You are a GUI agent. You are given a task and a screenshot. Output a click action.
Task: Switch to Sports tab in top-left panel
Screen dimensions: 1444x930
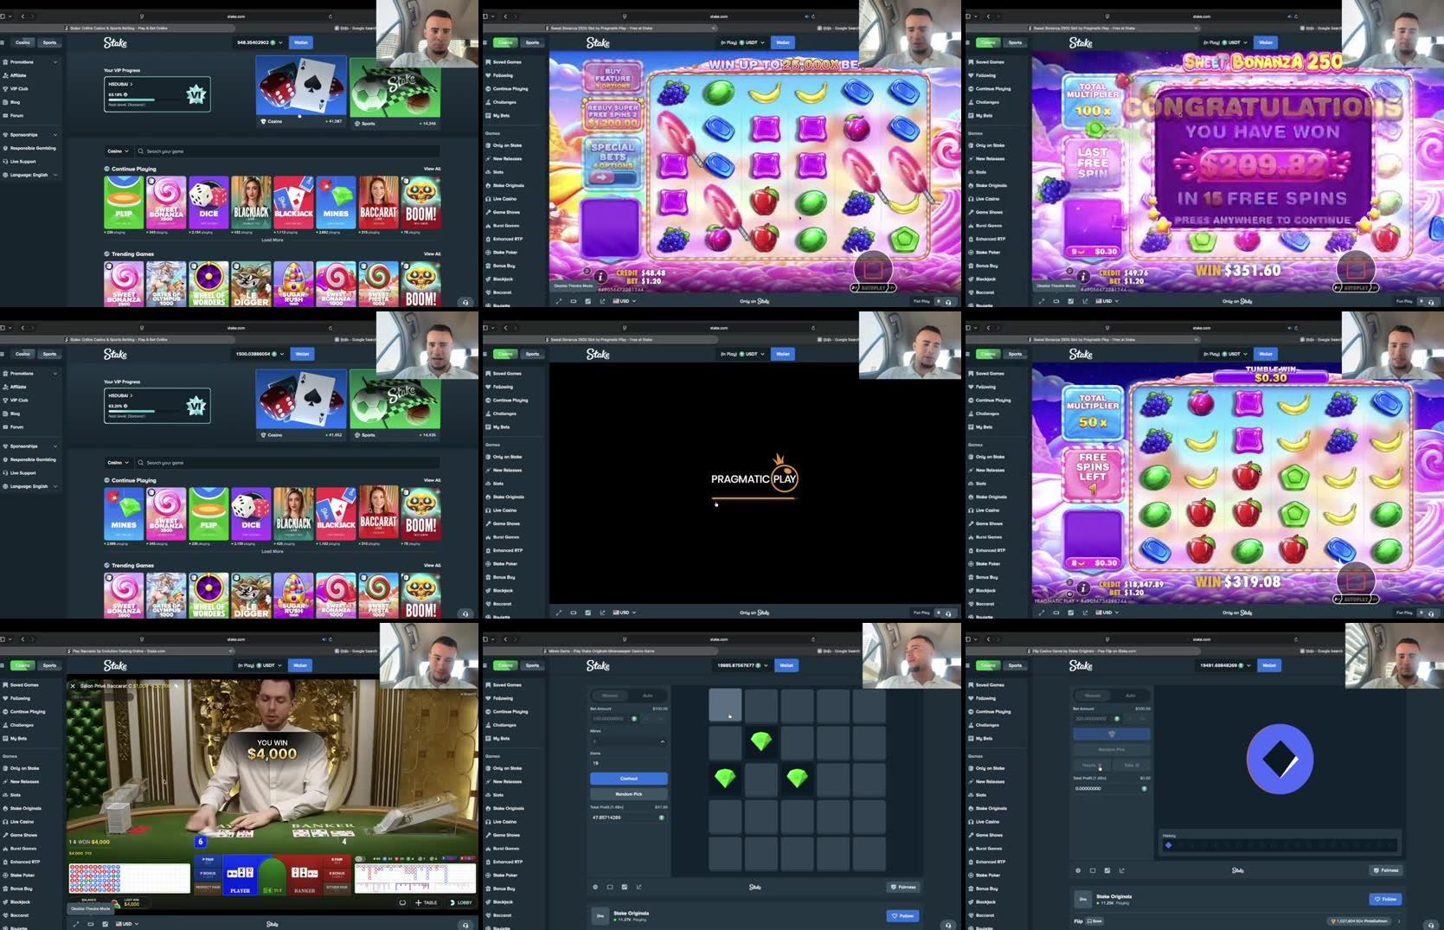coord(49,42)
